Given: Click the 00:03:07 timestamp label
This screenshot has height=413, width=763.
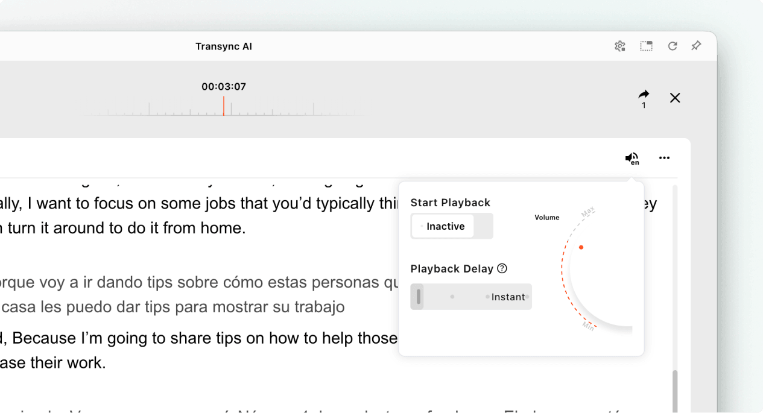Looking at the screenshot, I should (x=224, y=86).
